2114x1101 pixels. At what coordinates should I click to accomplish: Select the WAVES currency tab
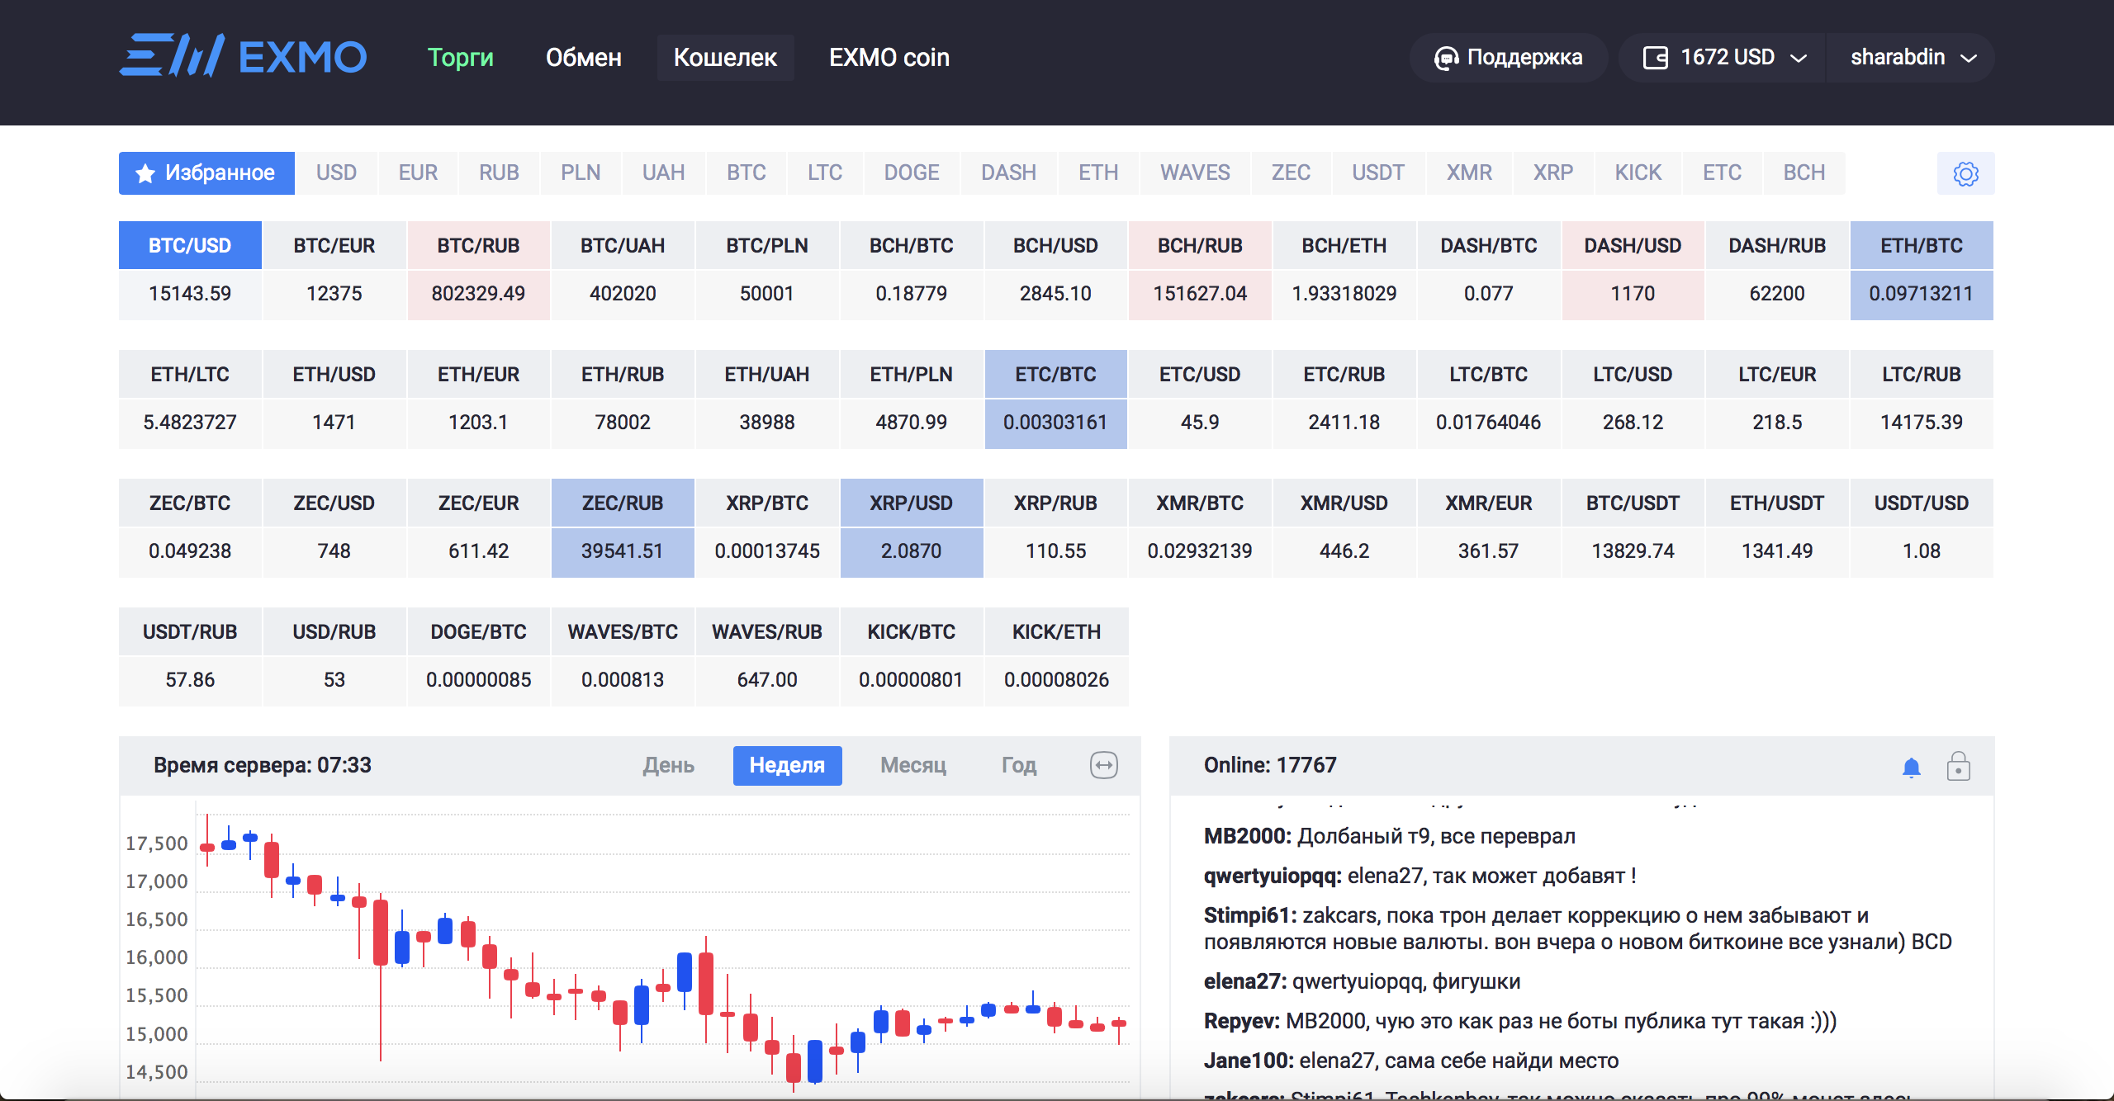point(1195,173)
